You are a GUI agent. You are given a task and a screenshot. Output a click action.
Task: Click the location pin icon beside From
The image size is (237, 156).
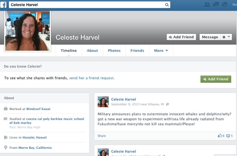coord(6,147)
